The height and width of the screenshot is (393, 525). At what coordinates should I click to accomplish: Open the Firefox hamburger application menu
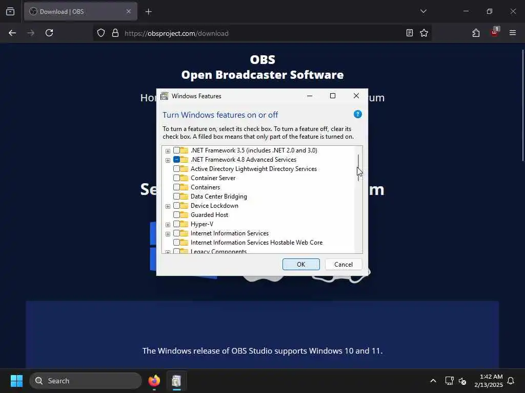click(x=512, y=33)
